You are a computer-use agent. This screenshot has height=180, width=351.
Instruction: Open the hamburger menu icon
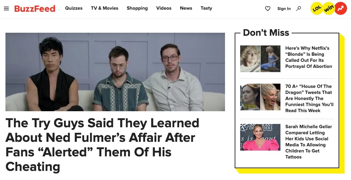pos(6,8)
